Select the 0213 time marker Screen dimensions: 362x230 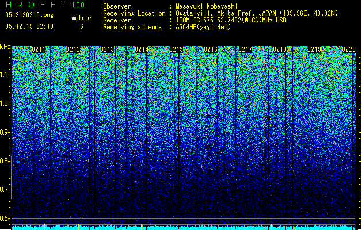tap(108, 49)
